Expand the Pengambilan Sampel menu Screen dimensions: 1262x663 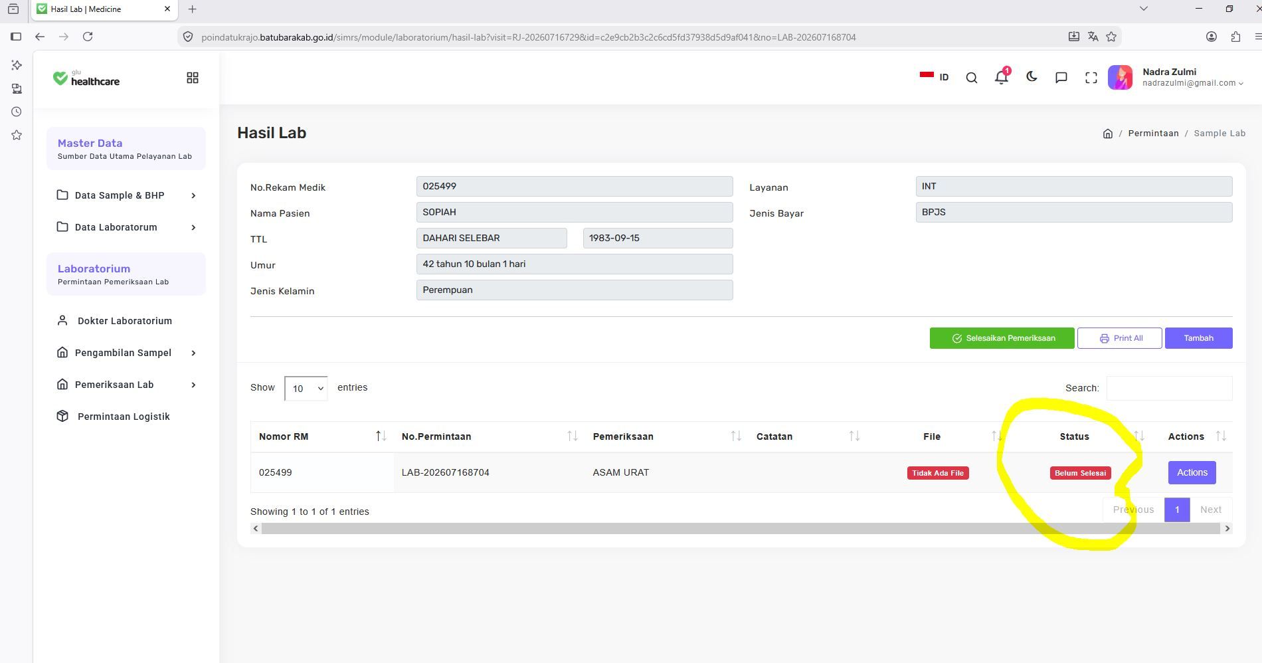pos(126,353)
